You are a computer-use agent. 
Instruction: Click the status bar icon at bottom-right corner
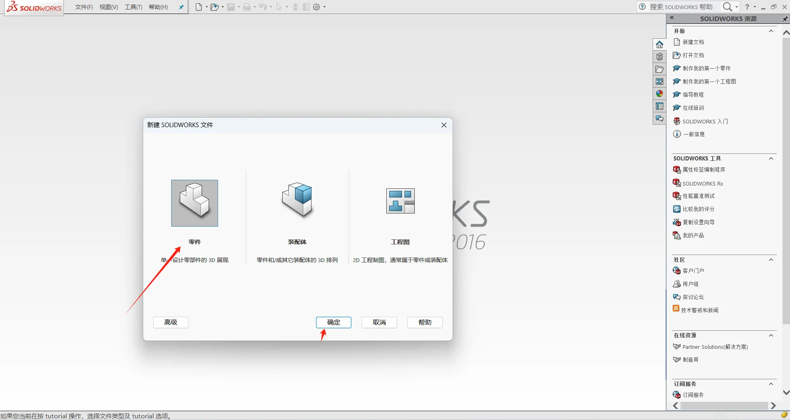(784, 415)
